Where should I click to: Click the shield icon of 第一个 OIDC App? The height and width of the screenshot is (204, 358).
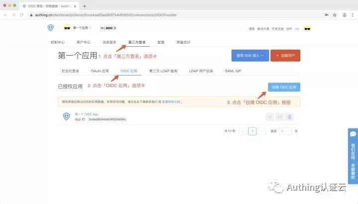pyautogui.click(x=67, y=116)
